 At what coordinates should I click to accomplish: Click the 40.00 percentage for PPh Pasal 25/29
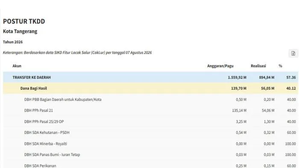pyautogui.click(x=291, y=121)
